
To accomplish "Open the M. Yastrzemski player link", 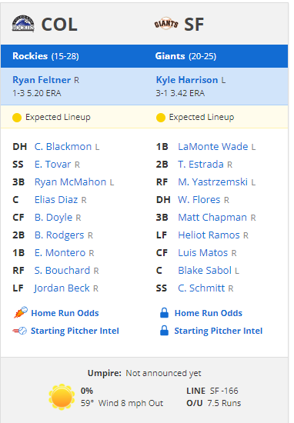I will tap(212, 182).
